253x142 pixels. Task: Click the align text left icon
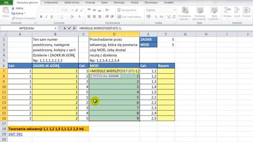tap(89, 17)
